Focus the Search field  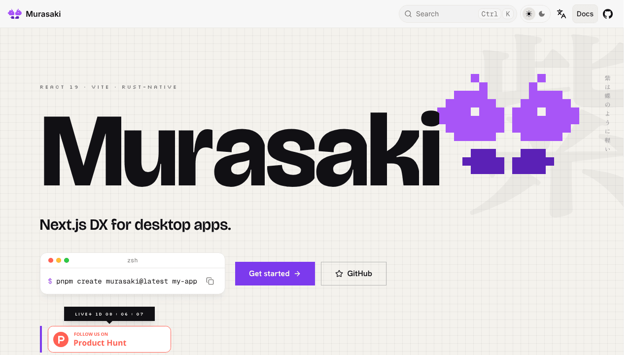point(457,14)
